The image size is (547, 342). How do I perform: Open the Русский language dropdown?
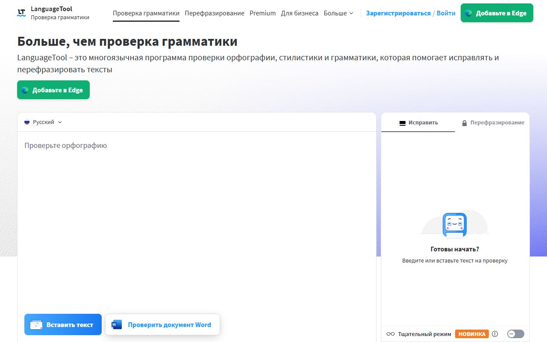click(x=43, y=122)
